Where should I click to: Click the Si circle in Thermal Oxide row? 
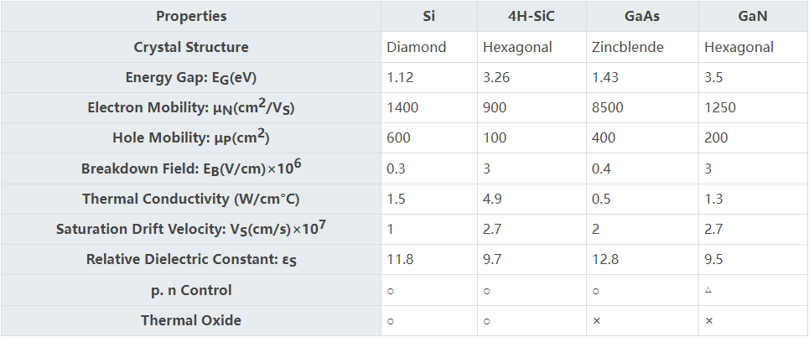[391, 321]
